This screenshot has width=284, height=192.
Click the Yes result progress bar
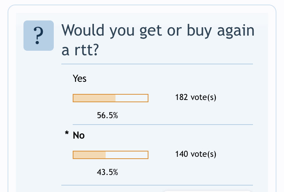(111, 98)
